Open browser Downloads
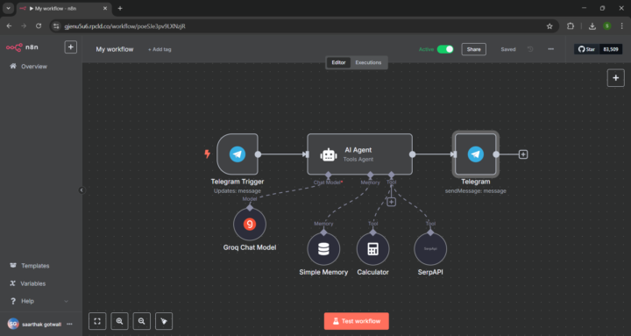This screenshot has width=631, height=336. tap(592, 26)
